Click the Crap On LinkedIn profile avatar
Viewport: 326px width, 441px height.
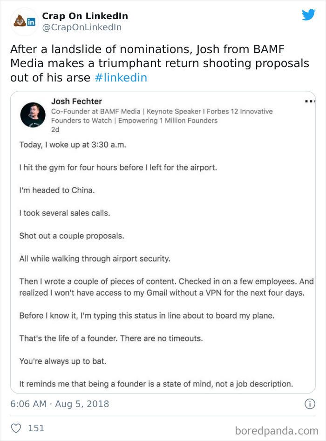[24, 20]
